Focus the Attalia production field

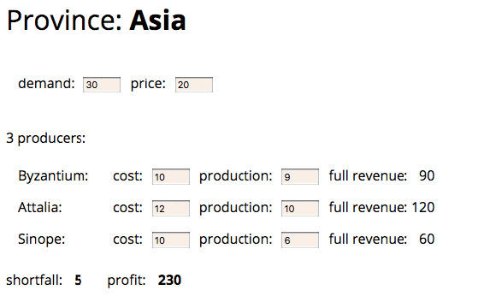(300, 208)
